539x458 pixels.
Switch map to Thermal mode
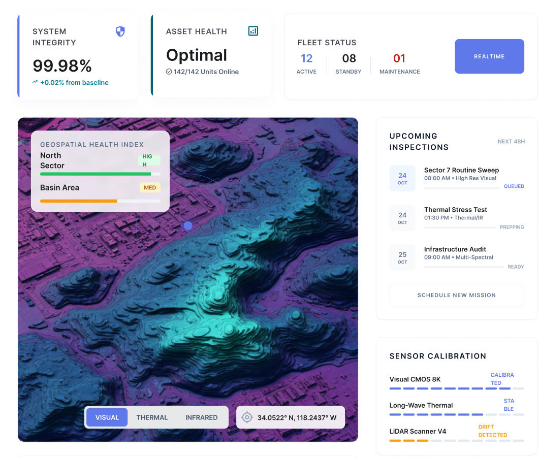(152, 417)
